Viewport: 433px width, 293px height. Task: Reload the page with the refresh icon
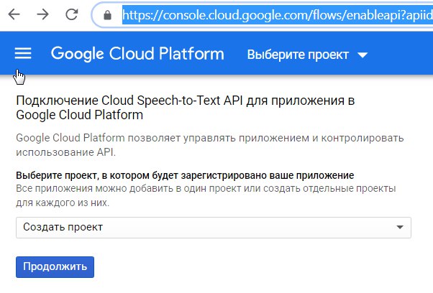tap(72, 14)
